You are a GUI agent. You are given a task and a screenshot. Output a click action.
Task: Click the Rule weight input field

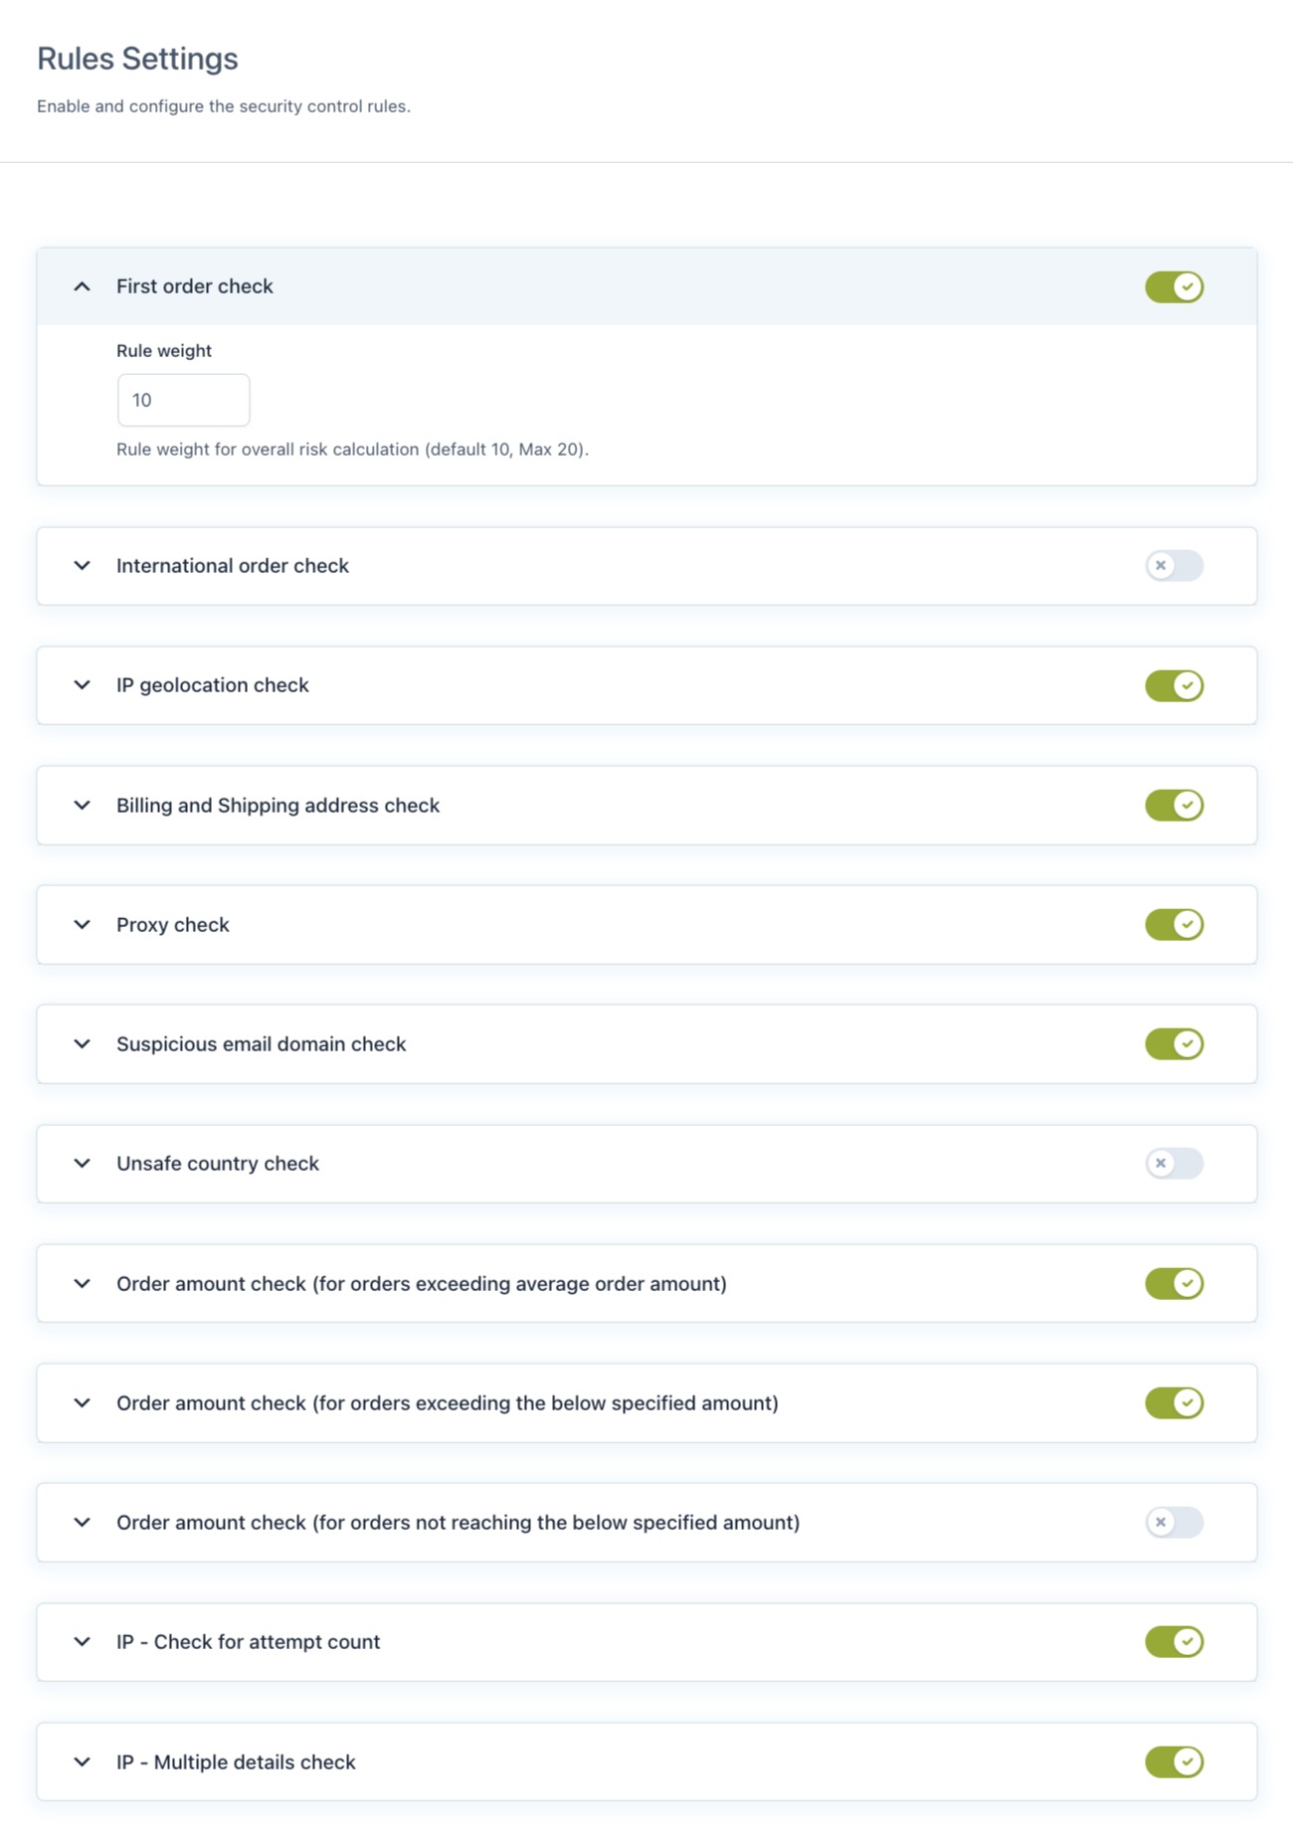click(184, 400)
